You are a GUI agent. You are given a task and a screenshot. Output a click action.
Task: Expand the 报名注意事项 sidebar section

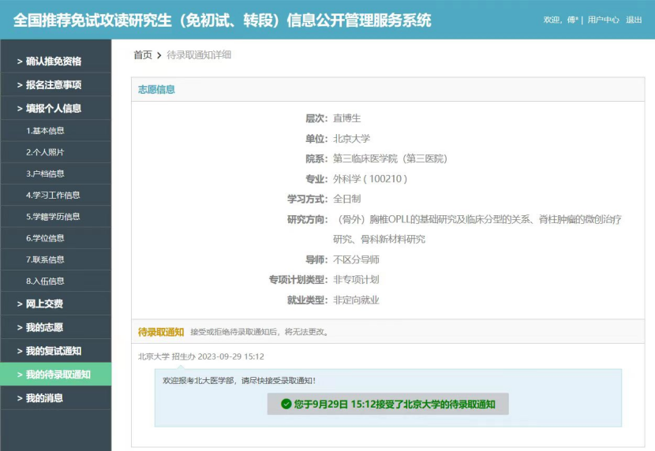point(53,85)
